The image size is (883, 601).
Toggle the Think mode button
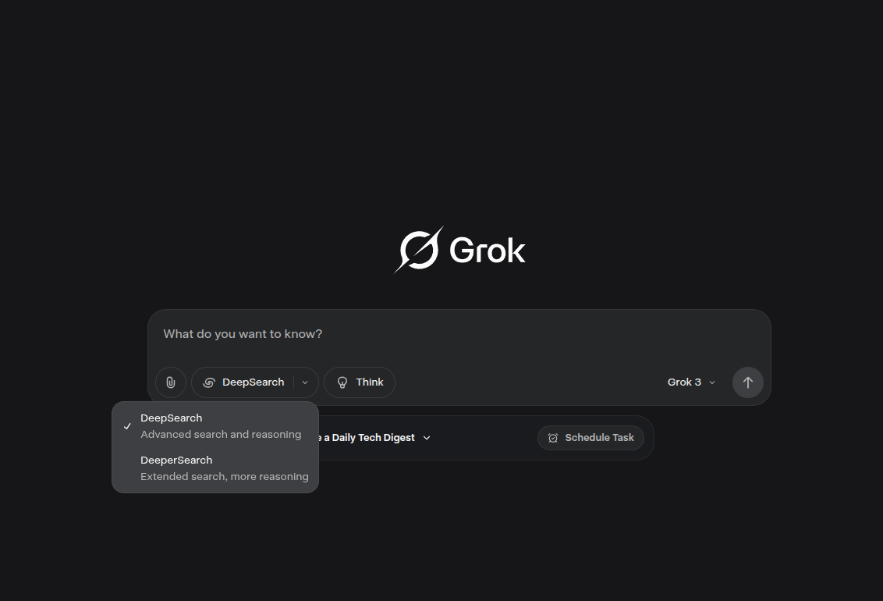[360, 382]
